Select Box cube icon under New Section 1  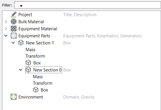[28, 63]
